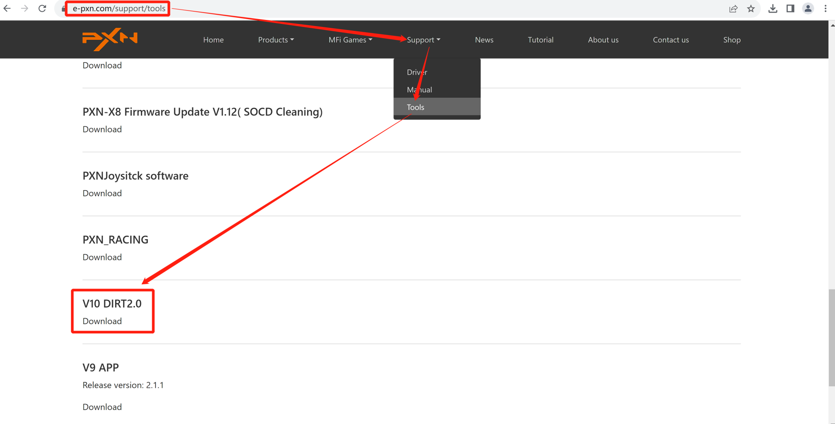Bookmark this page with the star icon
This screenshot has width=835, height=424.
coord(751,9)
